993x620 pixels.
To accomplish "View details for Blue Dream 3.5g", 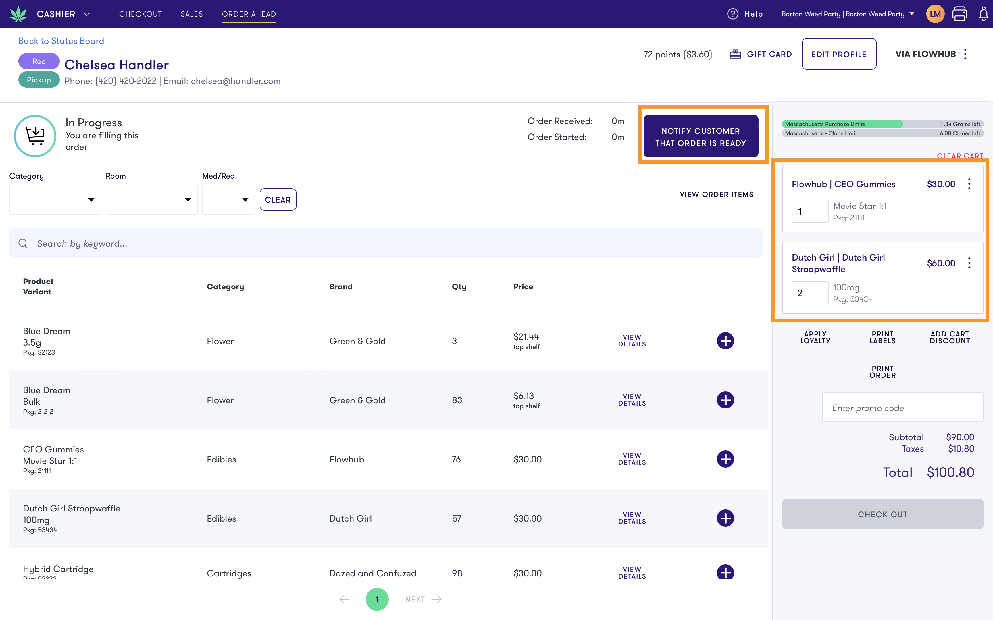I will point(632,341).
